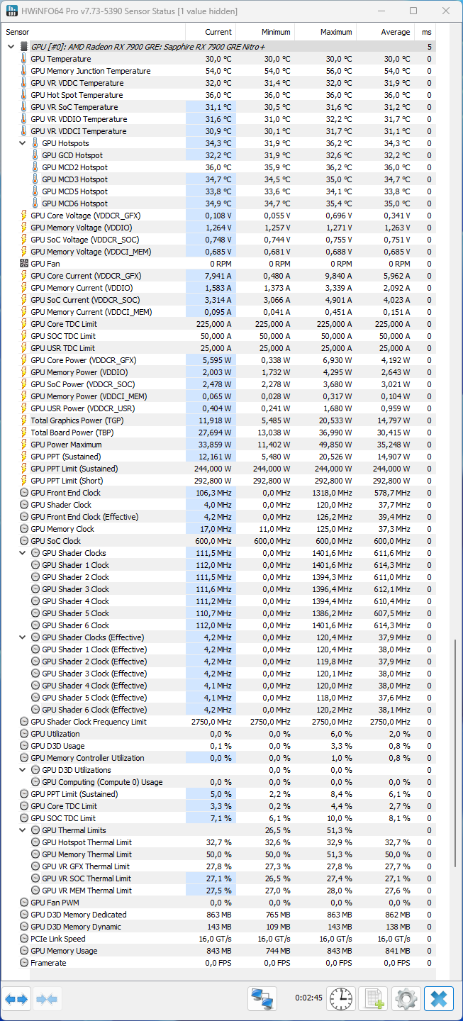Click the ms column header
Screen dimensions: 463x1021
pyautogui.click(x=425, y=32)
